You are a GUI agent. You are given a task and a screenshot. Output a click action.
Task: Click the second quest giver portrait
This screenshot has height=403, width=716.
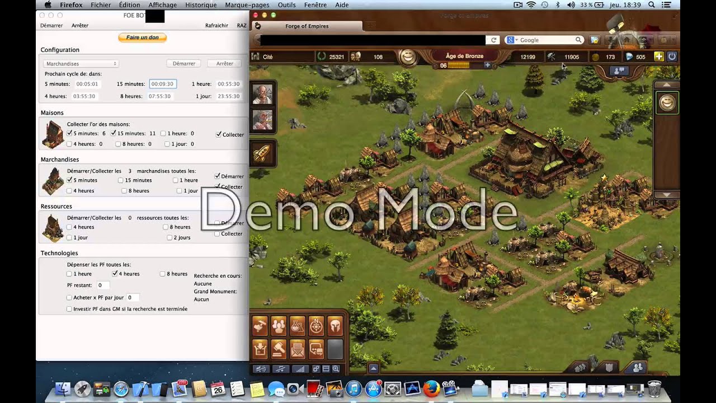point(262,120)
